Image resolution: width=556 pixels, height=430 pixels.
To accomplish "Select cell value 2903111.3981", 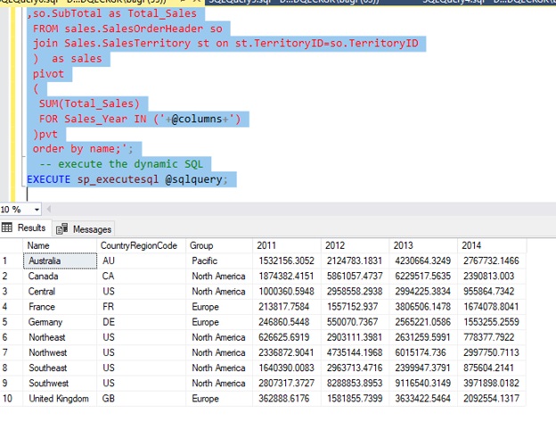I will tap(355, 337).
